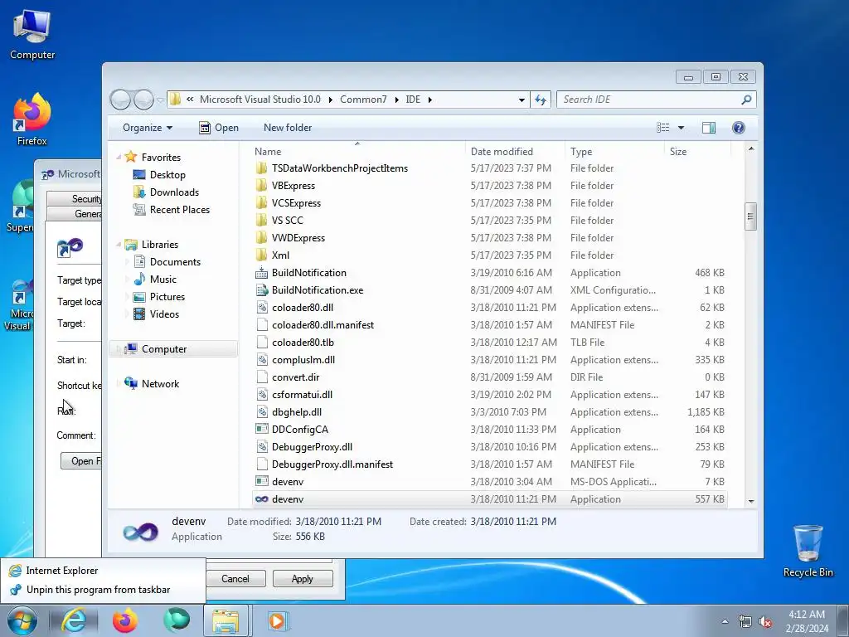Screen dimensions: 849x637
Task: Click the change view icon
Action: click(662, 127)
